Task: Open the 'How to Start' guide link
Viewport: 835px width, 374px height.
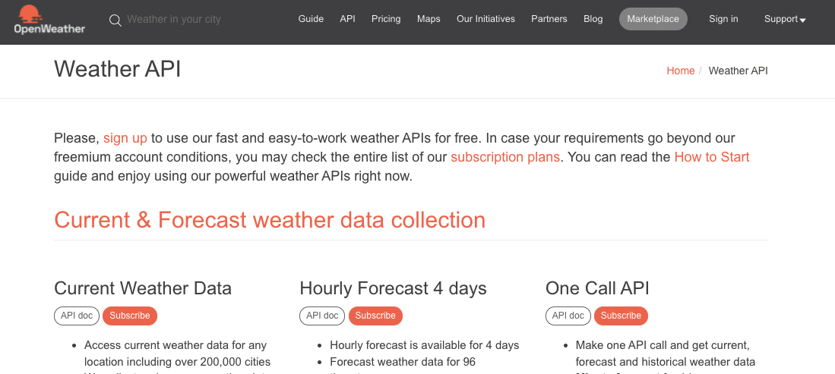Action: [x=711, y=157]
